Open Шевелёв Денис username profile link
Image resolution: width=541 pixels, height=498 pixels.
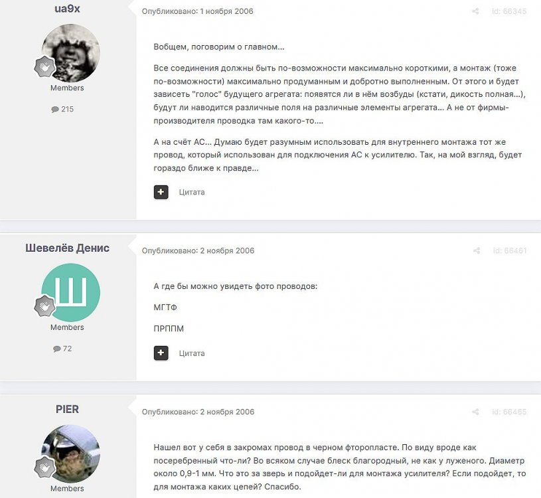[67, 248]
